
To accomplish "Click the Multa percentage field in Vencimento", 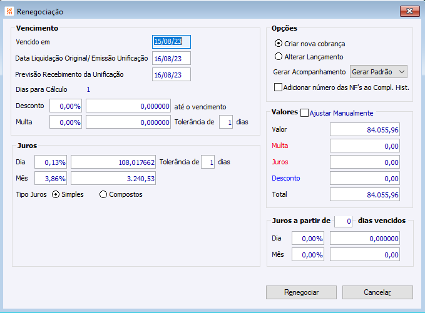I will click(x=66, y=122).
